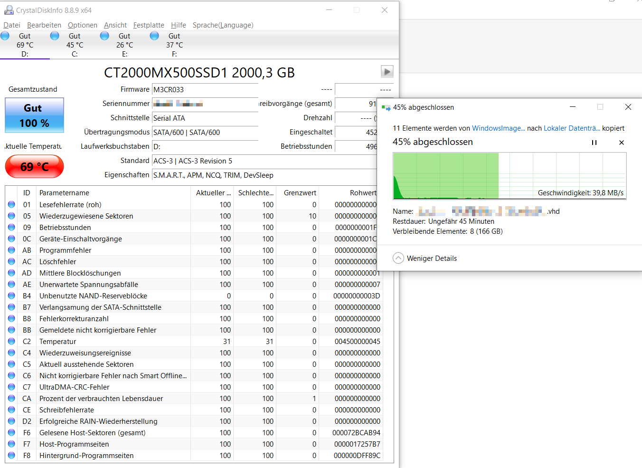
Task: Click status orb for Unbenutzte NAND-Reserveblöcke
Action: coord(11,296)
